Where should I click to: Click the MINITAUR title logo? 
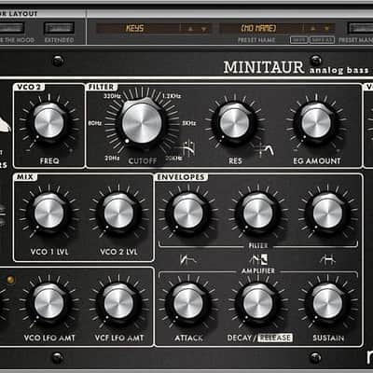tap(264, 67)
